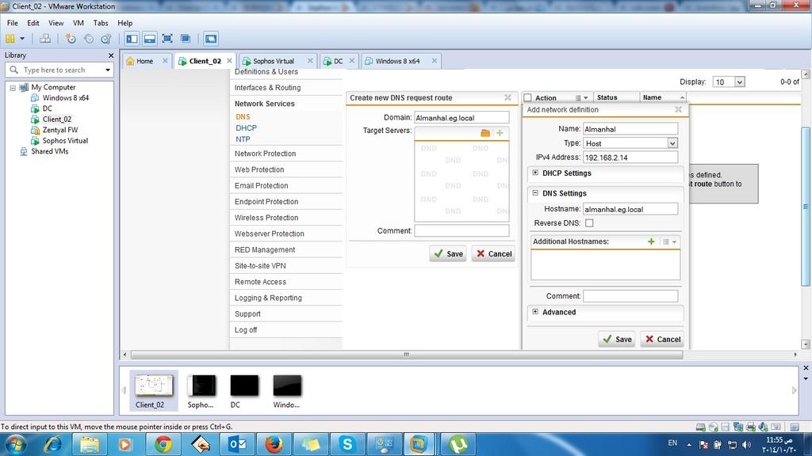This screenshot has height=456, width=812.
Task: Close the Library panel
Action: (111, 55)
